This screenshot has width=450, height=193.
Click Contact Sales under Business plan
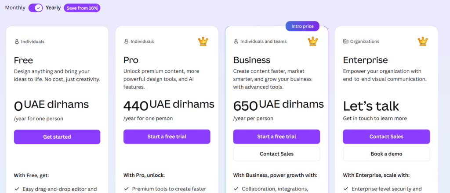[276, 154]
